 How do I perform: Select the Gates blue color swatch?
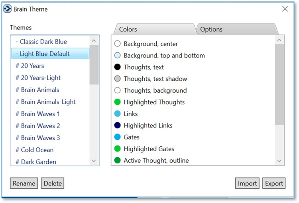click(117, 137)
